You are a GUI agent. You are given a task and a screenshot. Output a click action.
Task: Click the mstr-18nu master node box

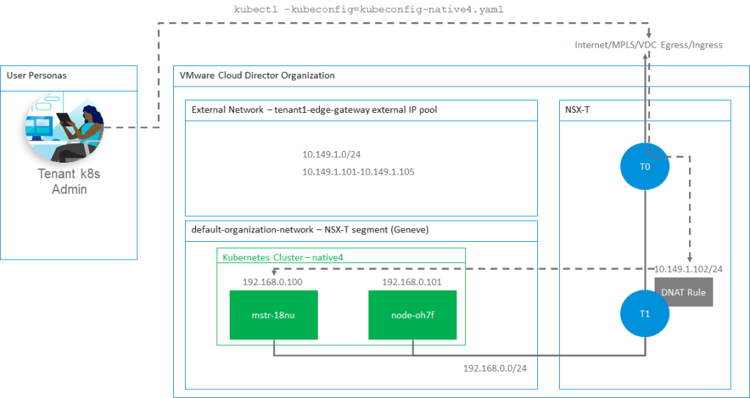point(274,315)
